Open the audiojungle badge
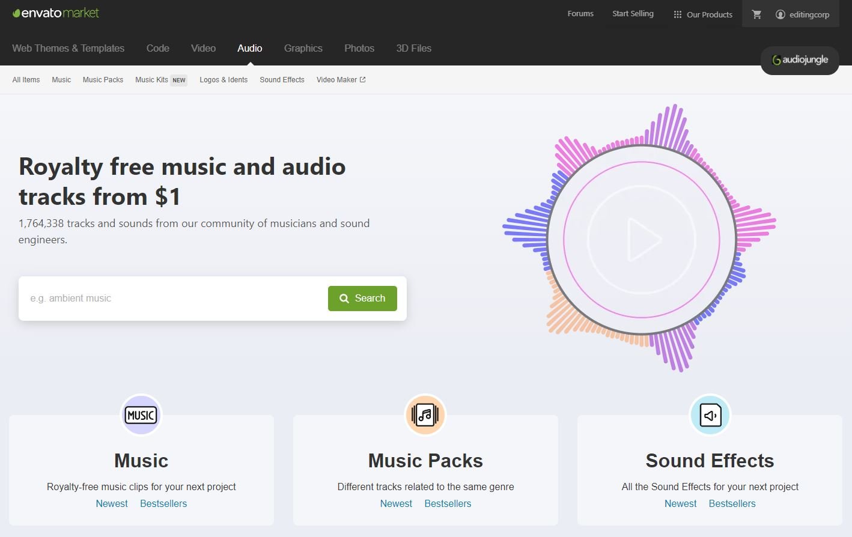This screenshot has width=852, height=537. click(799, 60)
